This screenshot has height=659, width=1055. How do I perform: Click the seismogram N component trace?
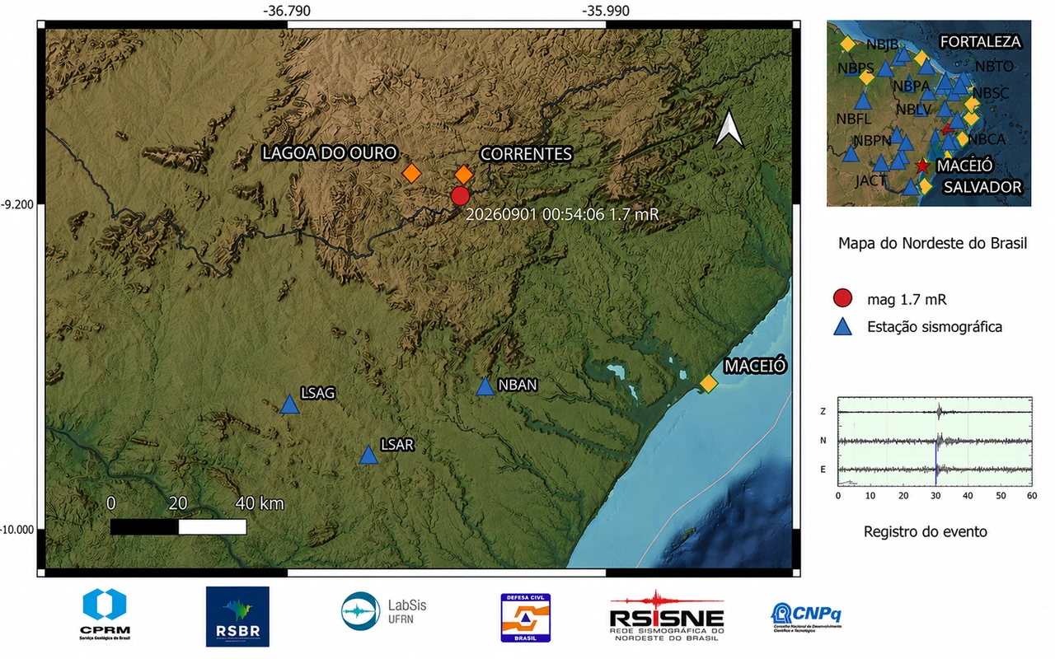(x=935, y=441)
